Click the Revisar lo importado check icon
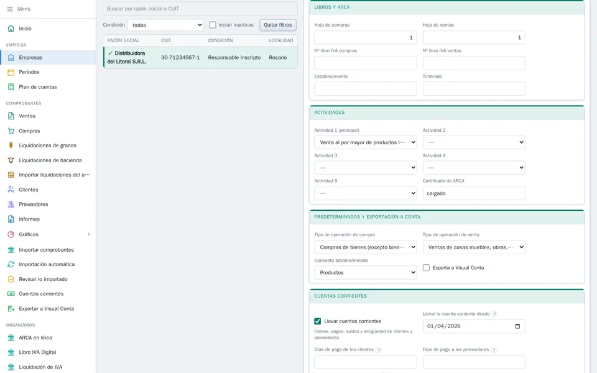 click(x=11, y=279)
